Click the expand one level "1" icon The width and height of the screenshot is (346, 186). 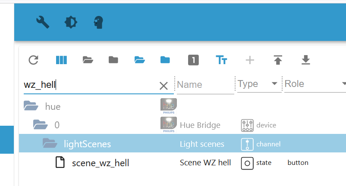(x=193, y=60)
